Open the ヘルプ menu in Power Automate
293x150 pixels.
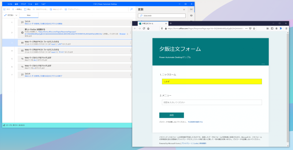tap(43, 4)
